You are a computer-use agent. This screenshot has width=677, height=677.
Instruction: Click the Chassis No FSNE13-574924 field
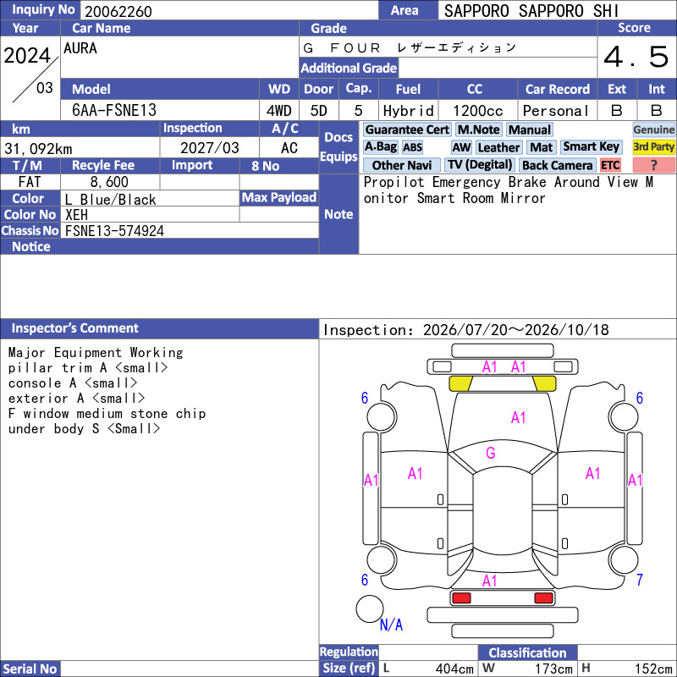click(x=190, y=230)
